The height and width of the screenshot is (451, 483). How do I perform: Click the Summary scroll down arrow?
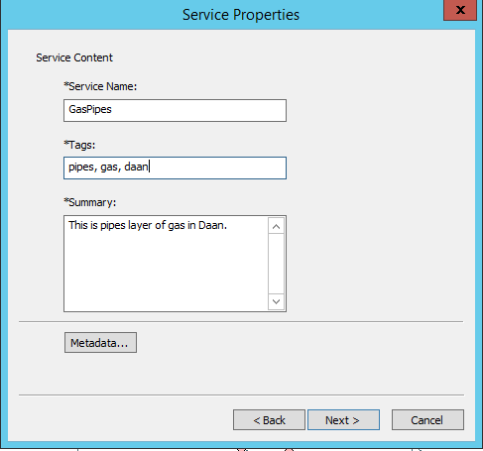pos(276,301)
